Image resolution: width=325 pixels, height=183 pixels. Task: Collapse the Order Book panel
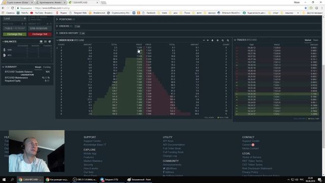(57, 40)
